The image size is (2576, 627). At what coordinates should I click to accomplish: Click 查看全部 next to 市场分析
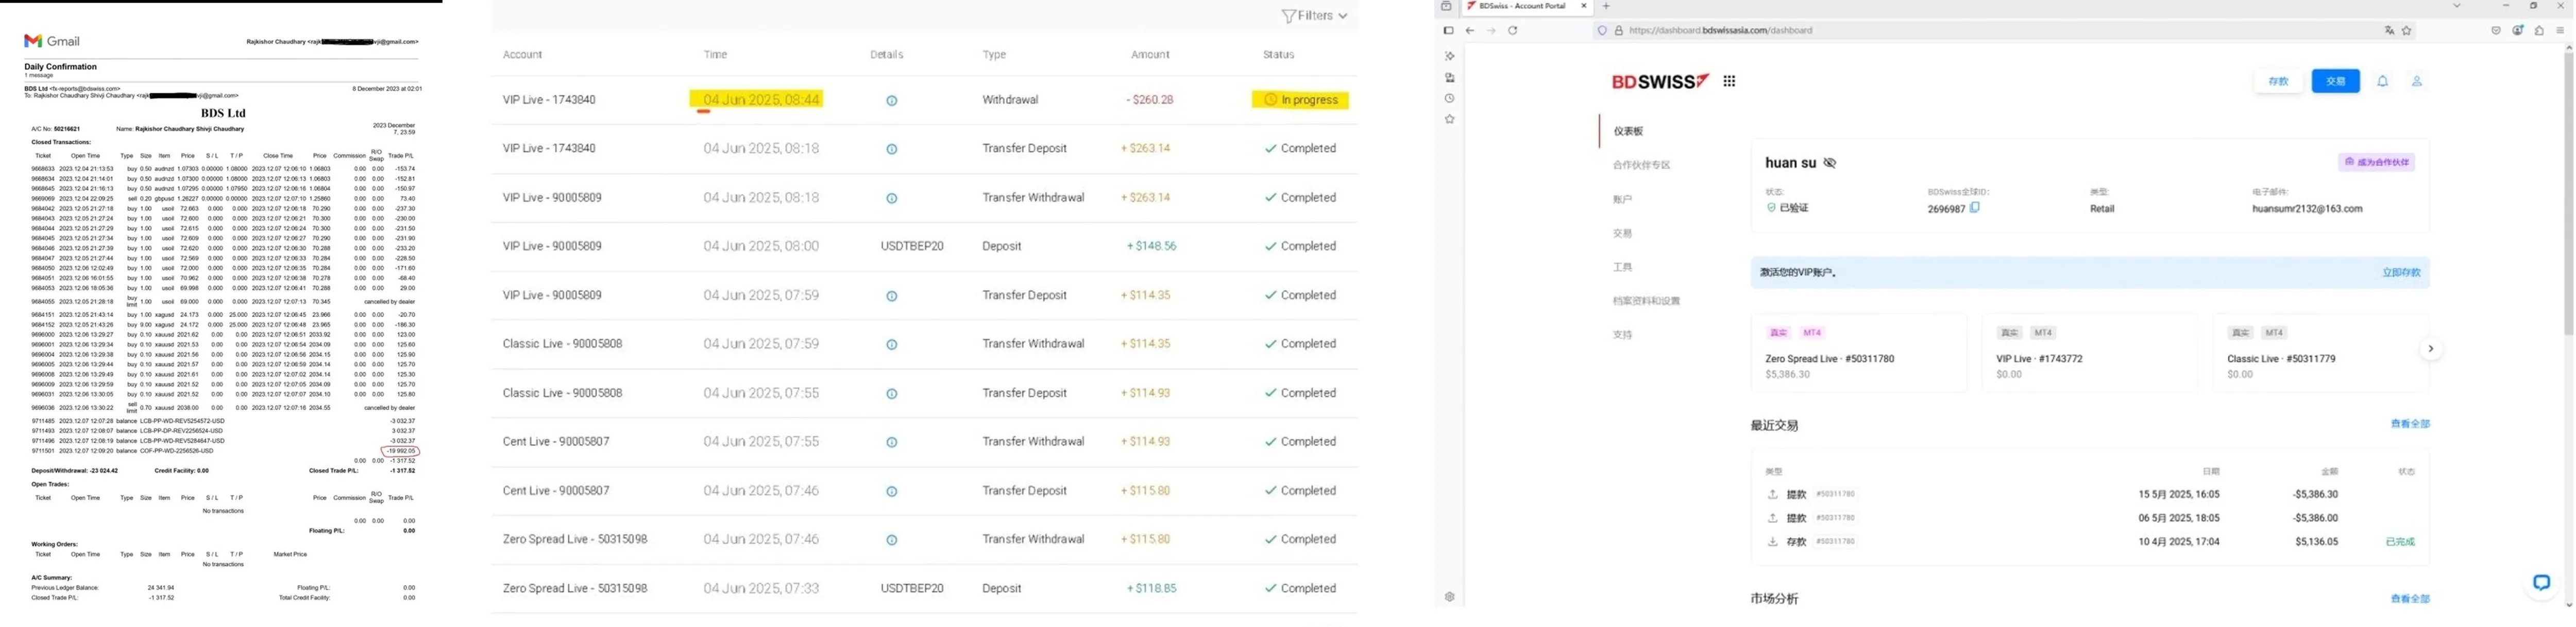click(2409, 599)
